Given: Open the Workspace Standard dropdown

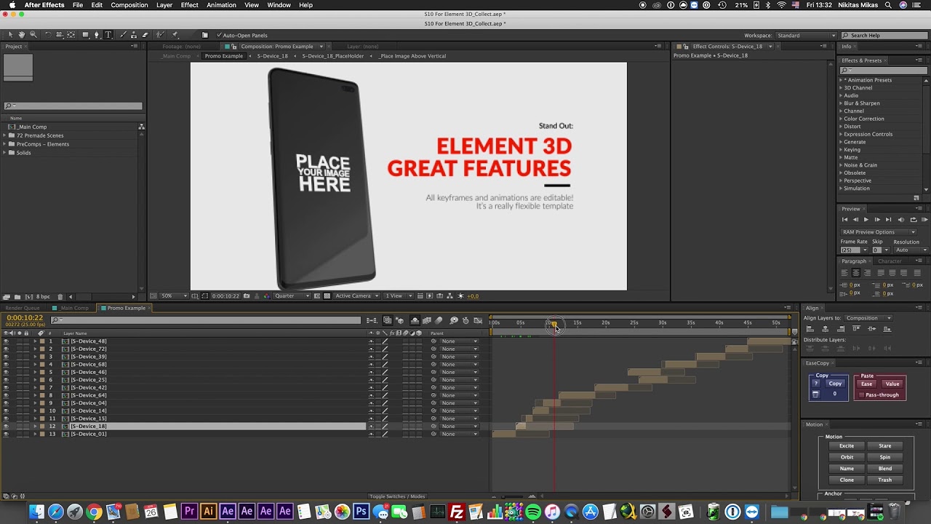Looking at the screenshot, I should click(x=807, y=36).
